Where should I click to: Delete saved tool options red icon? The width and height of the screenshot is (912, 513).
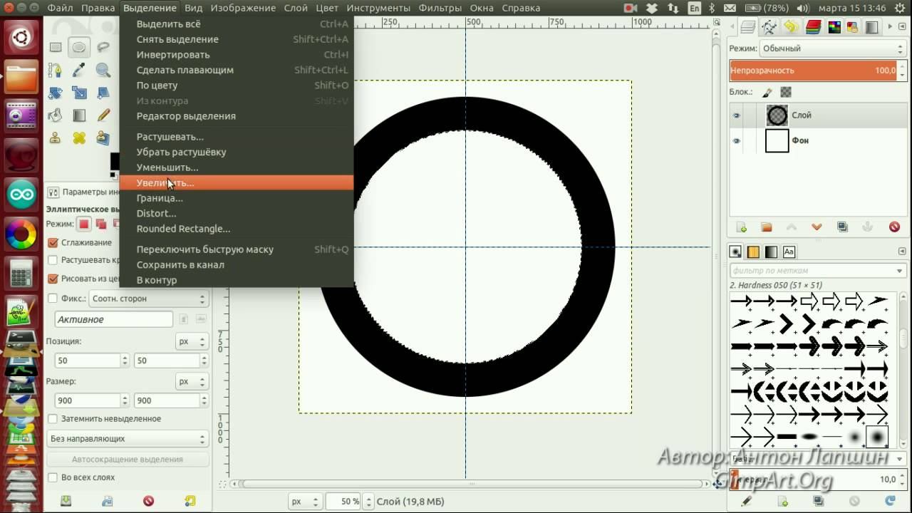(x=148, y=501)
